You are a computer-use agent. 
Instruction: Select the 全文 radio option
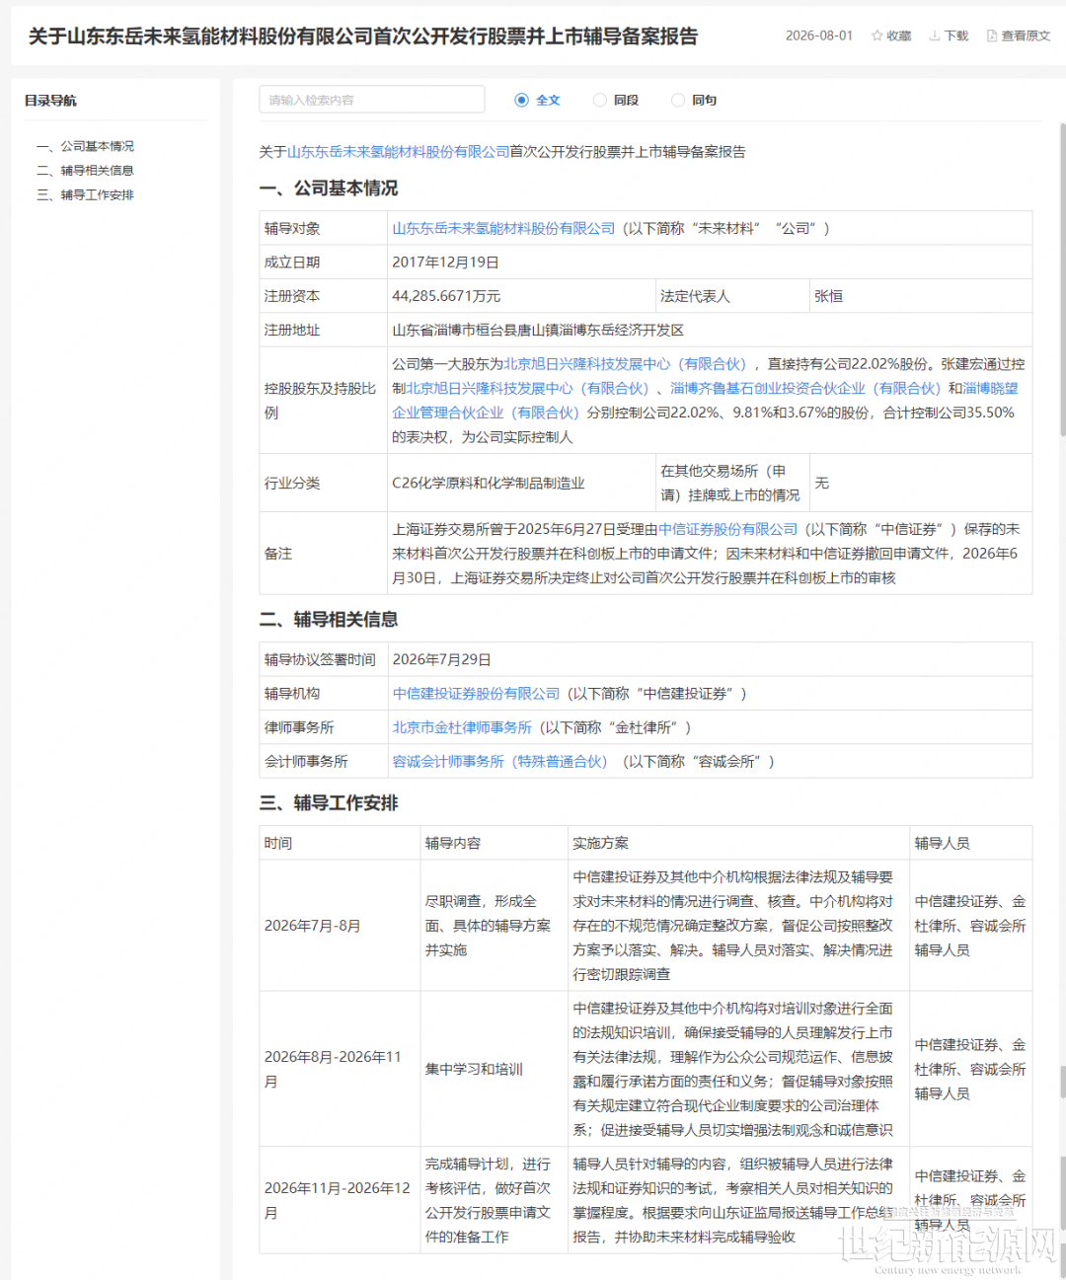coord(521,100)
